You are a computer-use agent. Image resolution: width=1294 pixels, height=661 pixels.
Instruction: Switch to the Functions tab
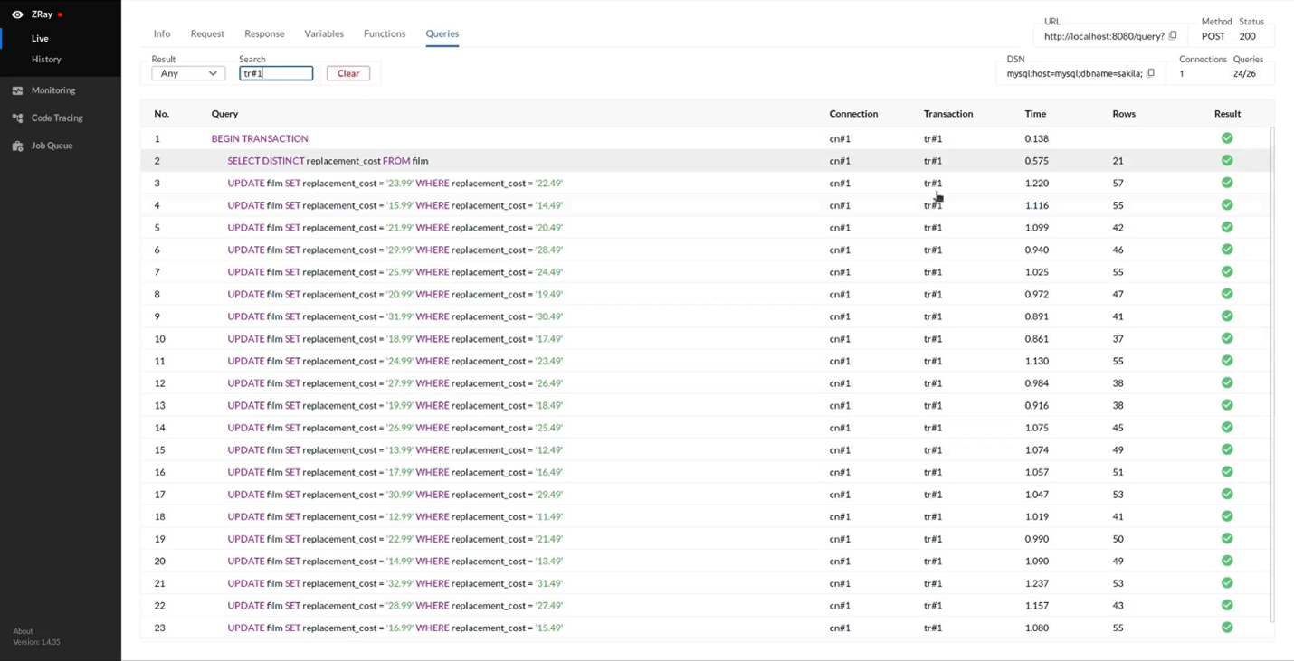pyautogui.click(x=384, y=33)
